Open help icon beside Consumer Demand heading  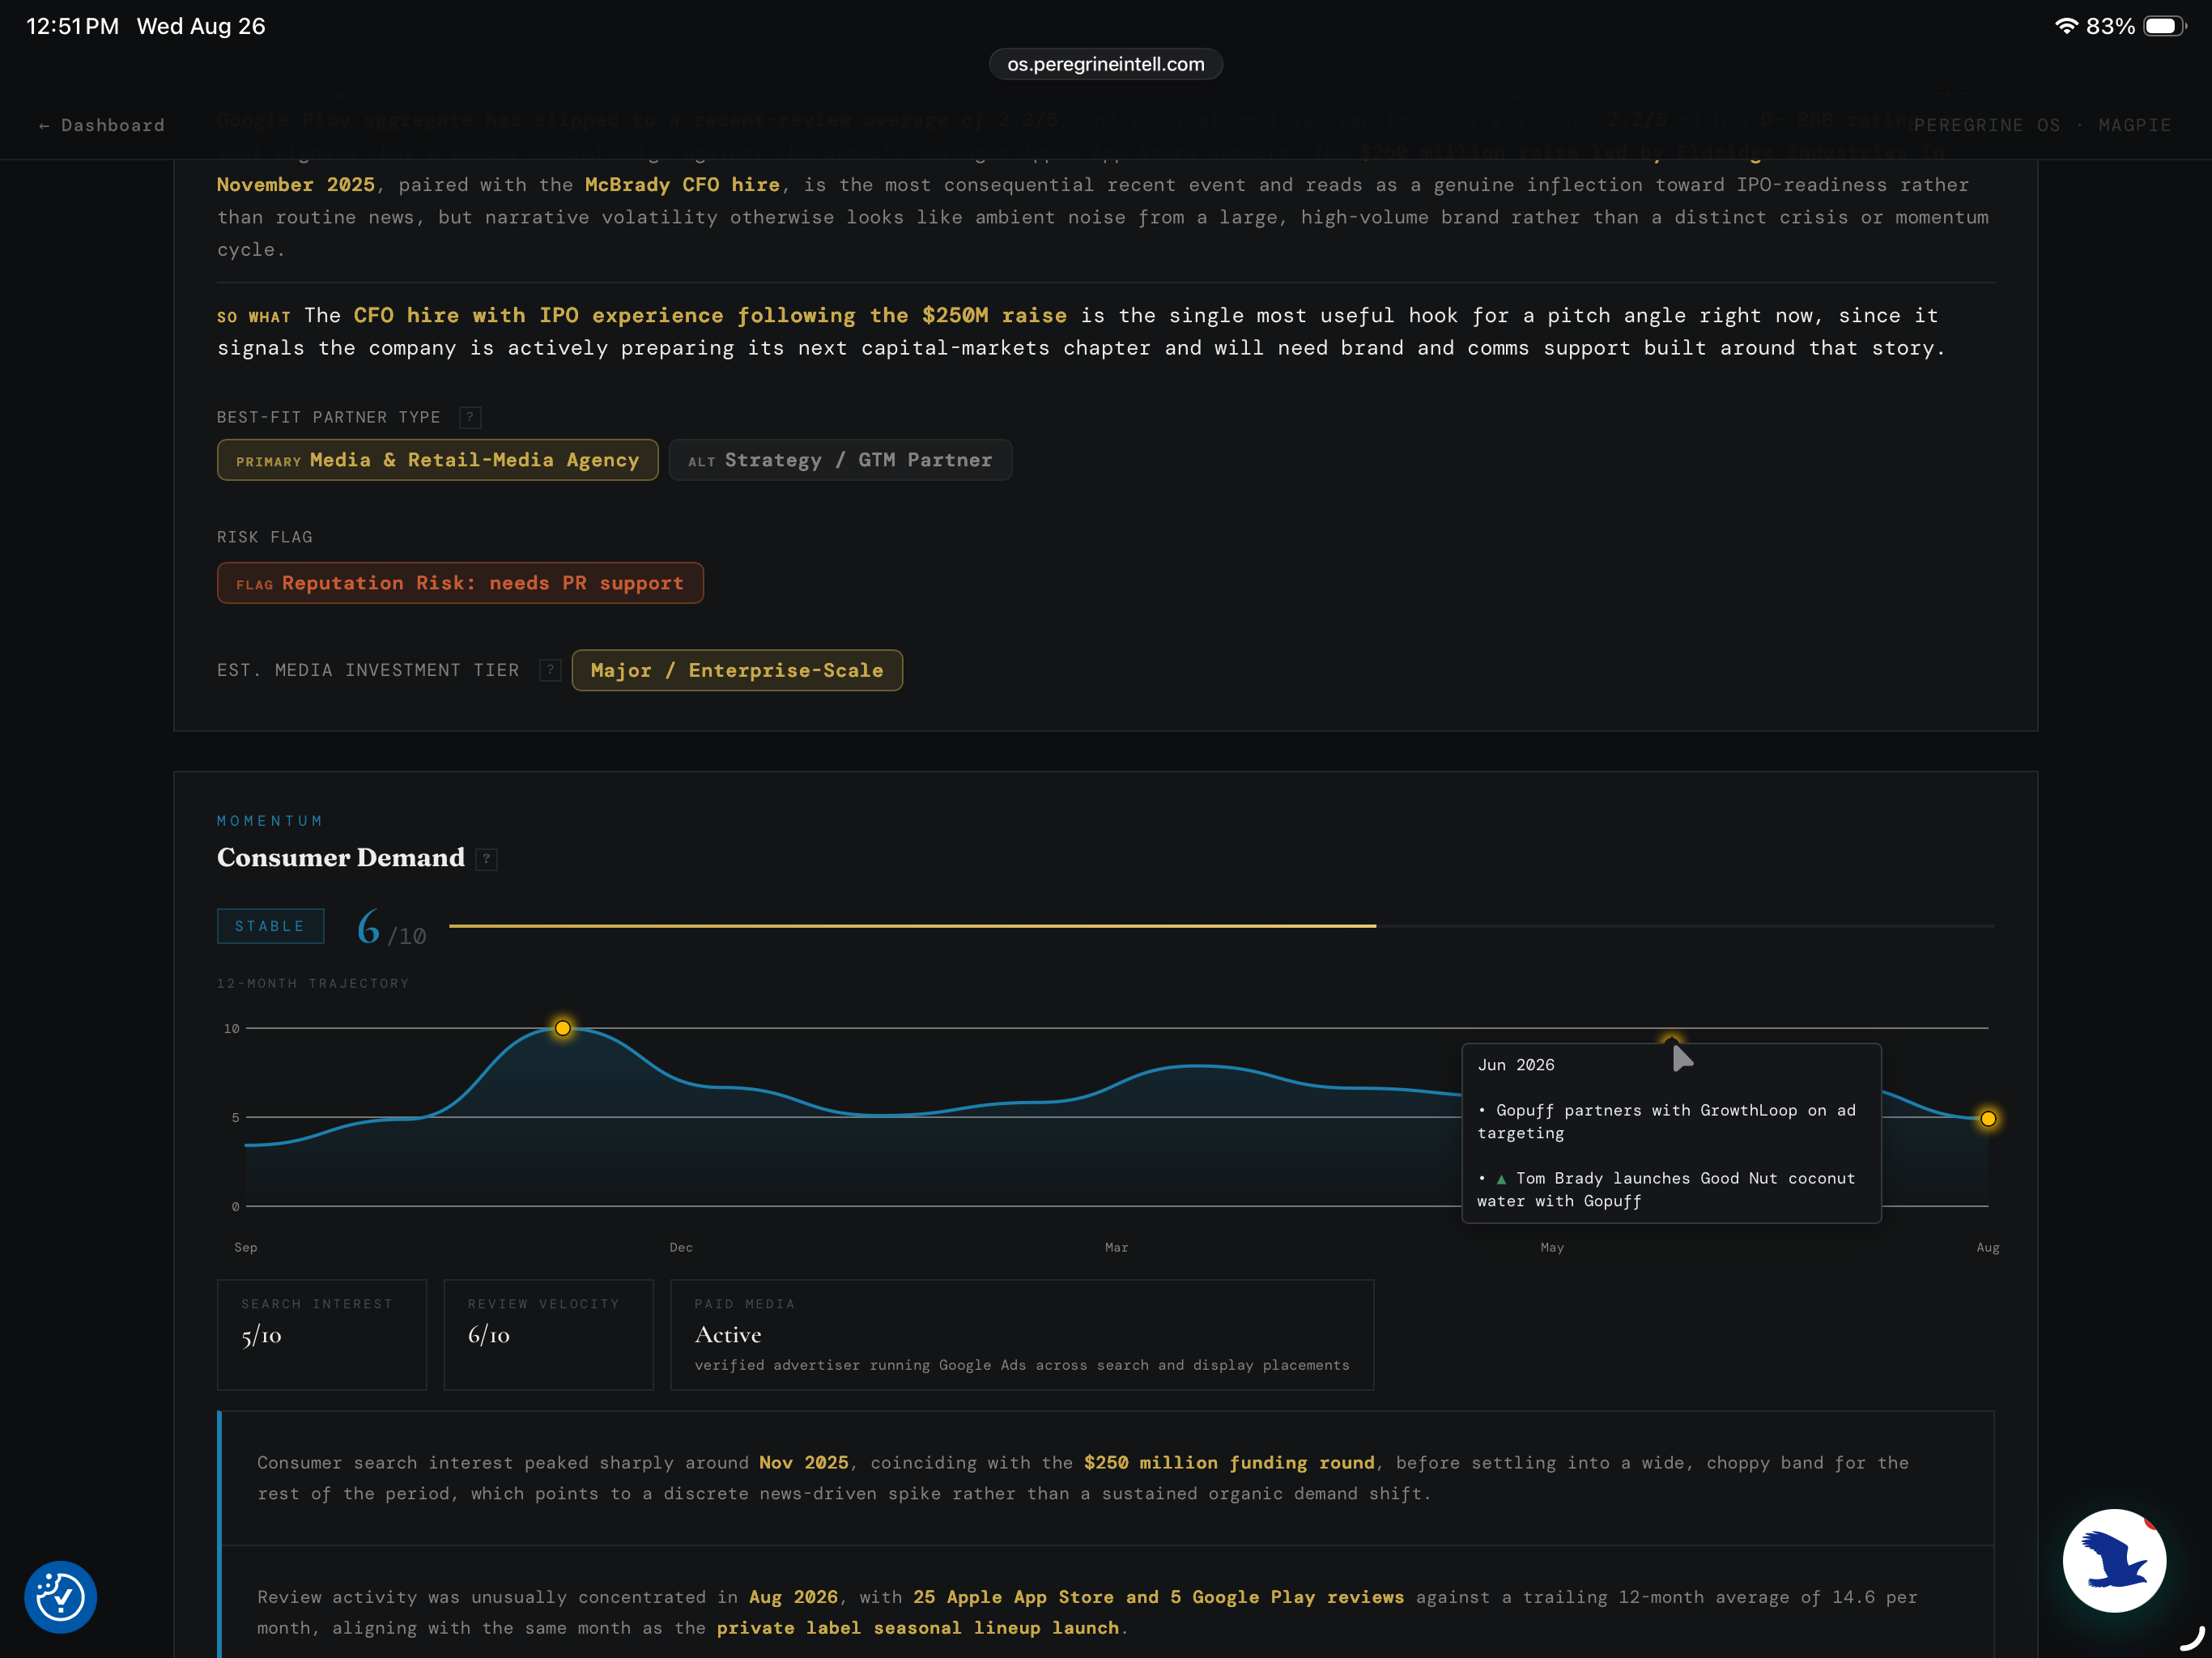[487, 859]
